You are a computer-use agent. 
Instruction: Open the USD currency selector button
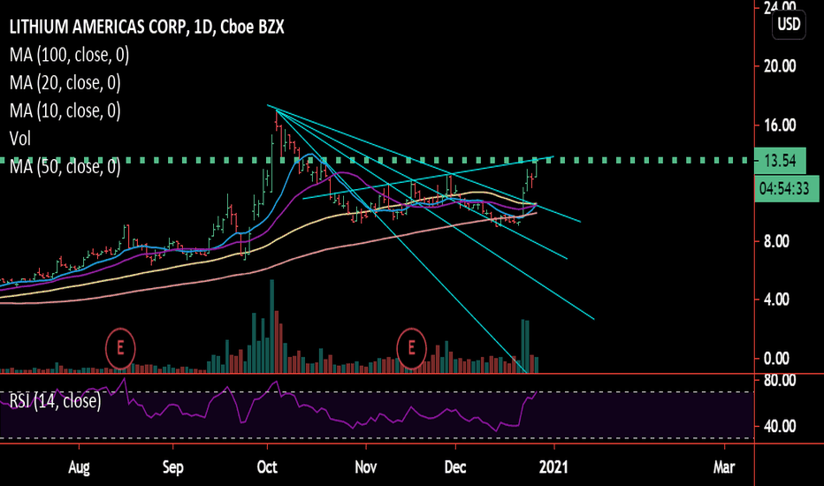tap(789, 24)
